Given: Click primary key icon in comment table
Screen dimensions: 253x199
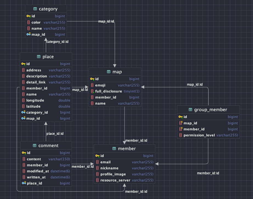Looking at the screenshot, I should tap(24, 153).
